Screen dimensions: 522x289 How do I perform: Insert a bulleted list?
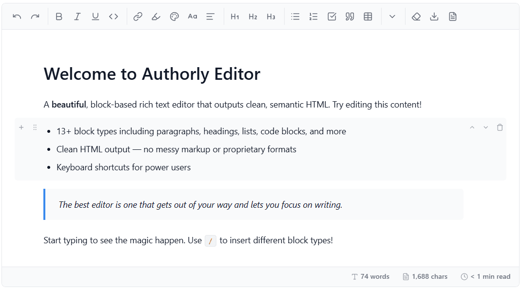(295, 17)
